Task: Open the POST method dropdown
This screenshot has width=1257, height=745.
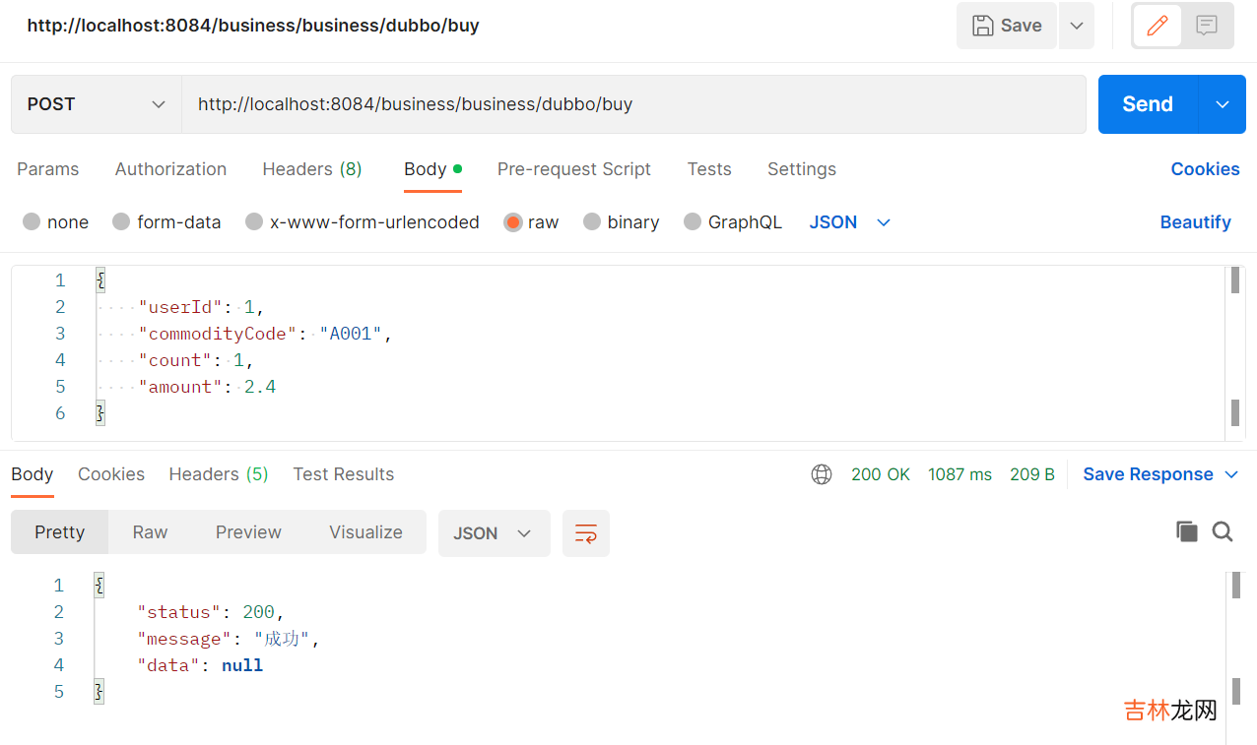Action: click(x=97, y=104)
